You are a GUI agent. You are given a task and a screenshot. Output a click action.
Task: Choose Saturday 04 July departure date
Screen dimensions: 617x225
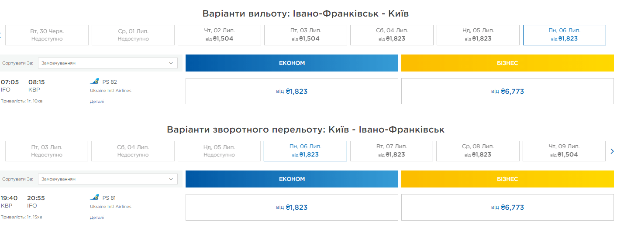(392, 35)
